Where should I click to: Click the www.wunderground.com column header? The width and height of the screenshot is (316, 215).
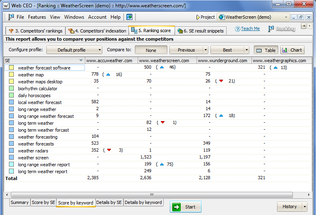click(x=224, y=61)
